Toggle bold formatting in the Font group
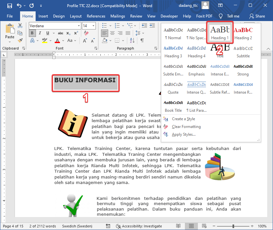 point(32,33)
